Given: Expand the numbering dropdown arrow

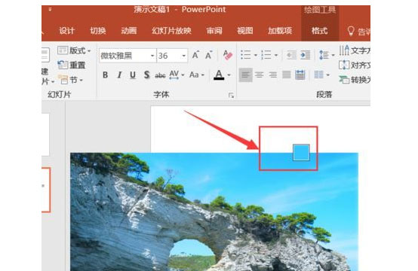Looking at the screenshot, I should (x=276, y=55).
